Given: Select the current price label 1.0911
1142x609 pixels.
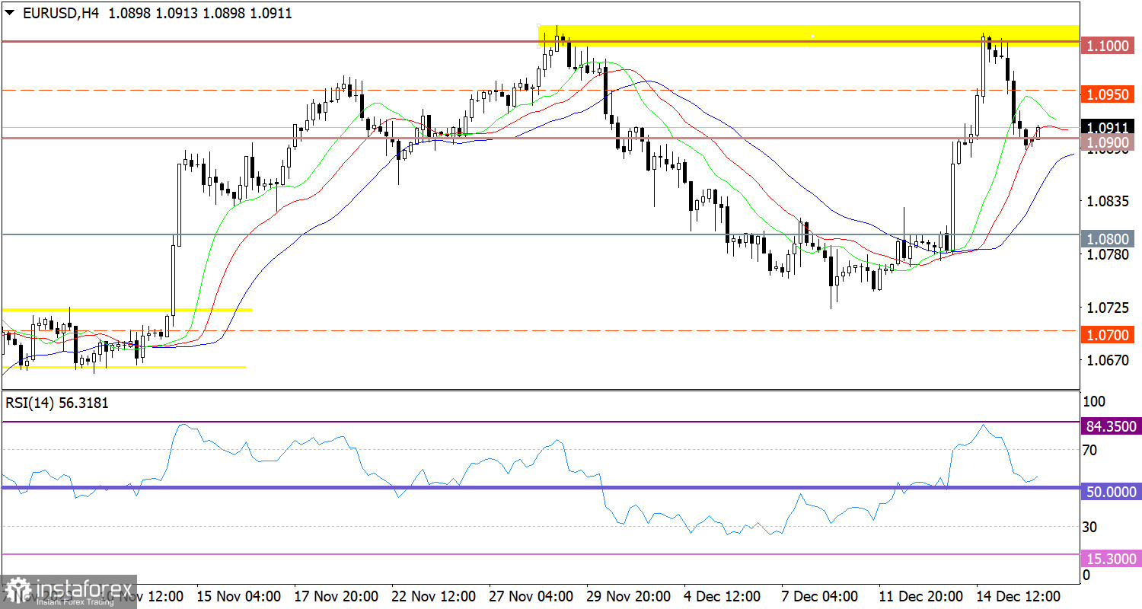Looking at the screenshot, I should pos(1109,127).
